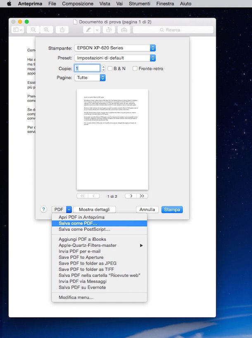The image size is (252, 338).
Task: Click the Copie number field
Action: click(x=87, y=69)
